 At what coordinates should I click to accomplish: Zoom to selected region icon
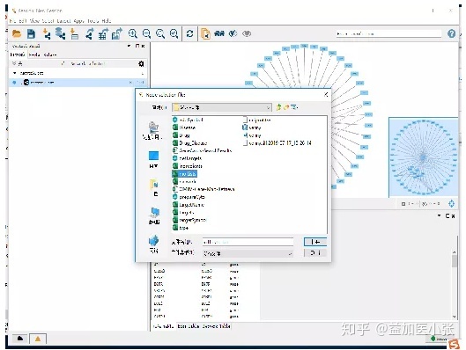click(174, 33)
